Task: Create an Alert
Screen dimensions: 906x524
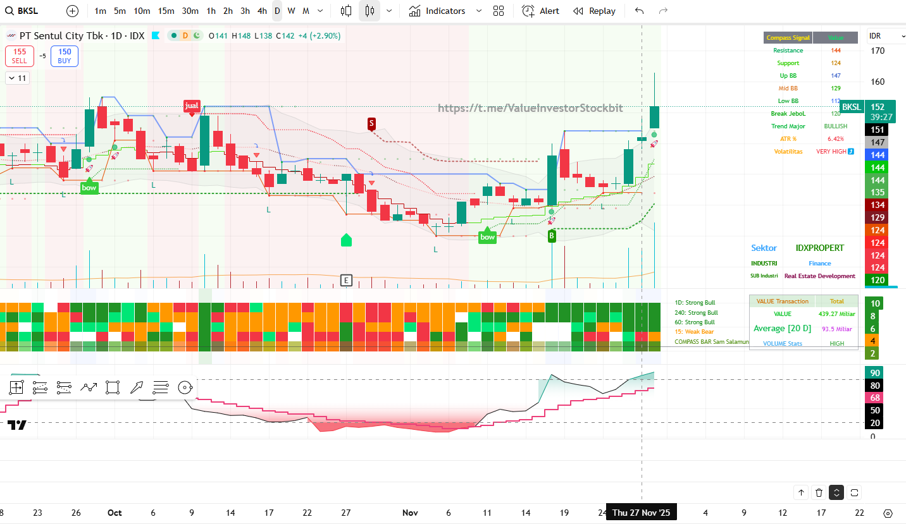Action: [x=541, y=11]
